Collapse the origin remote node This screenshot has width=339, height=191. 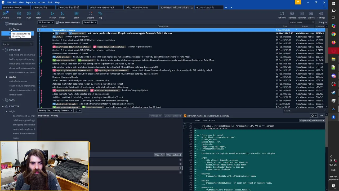pyautogui.click(x=6, y=111)
